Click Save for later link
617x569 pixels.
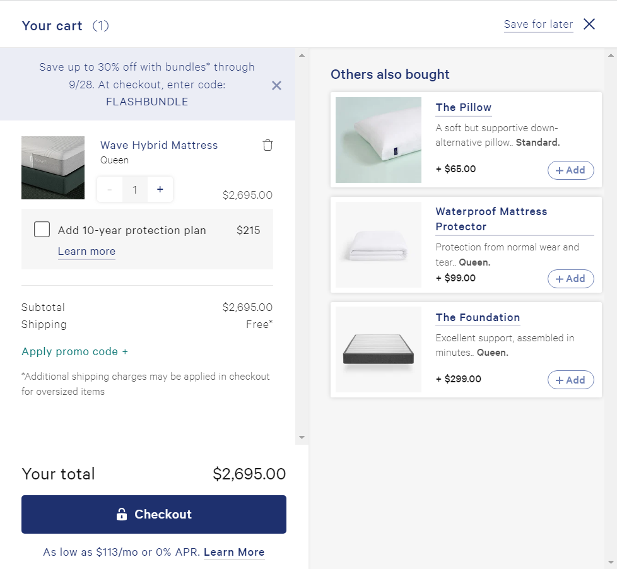538,24
